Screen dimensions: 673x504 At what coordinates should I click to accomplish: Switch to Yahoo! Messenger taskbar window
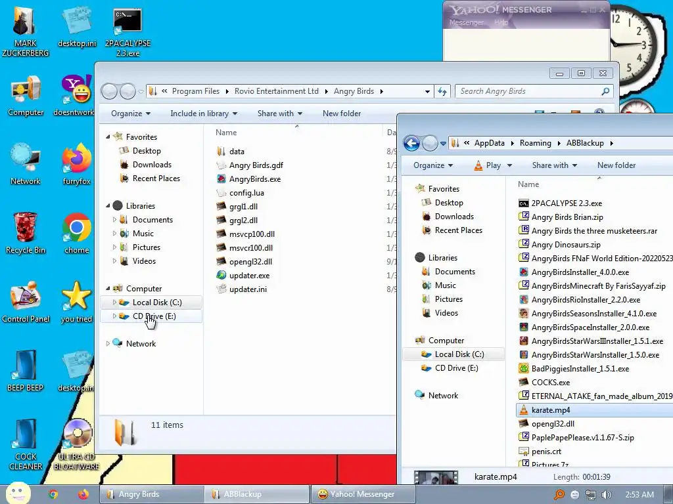point(363,494)
